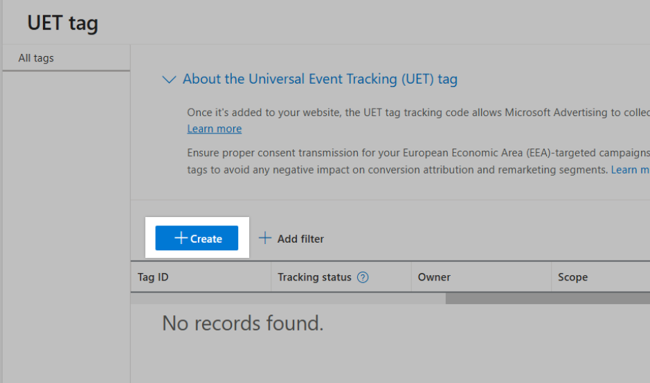Click the dark horizontal scrollbar thumb

click(548, 299)
